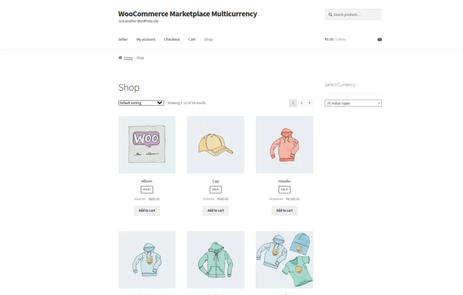Open the Album product thumbnail
This screenshot has height=295, width=463.
[147, 144]
